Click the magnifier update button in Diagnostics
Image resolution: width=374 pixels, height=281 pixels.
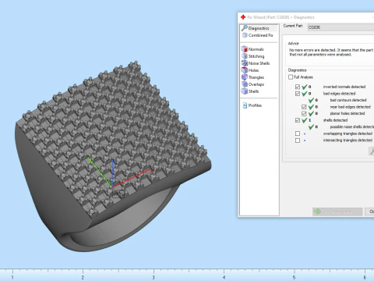[x=372, y=151]
